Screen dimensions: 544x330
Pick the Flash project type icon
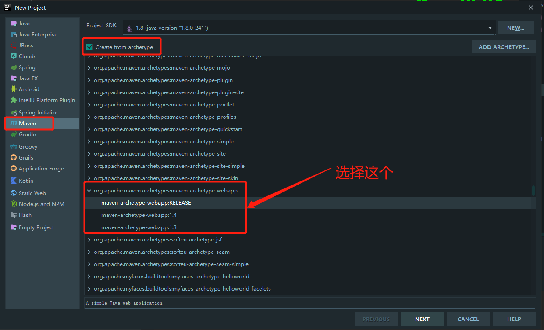pyautogui.click(x=14, y=215)
